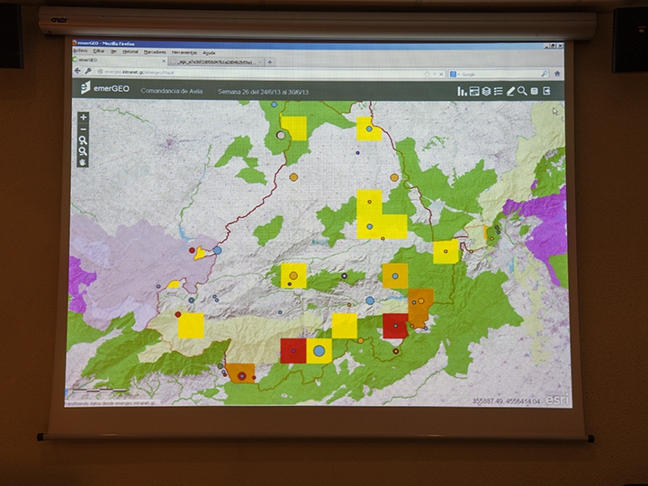Screen dimensions: 648x486
Task: Zoom in with the plus button
Action: [83, 117]
